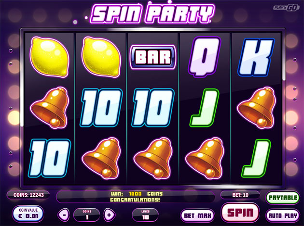Click the Coins balance display

(28, 195)
